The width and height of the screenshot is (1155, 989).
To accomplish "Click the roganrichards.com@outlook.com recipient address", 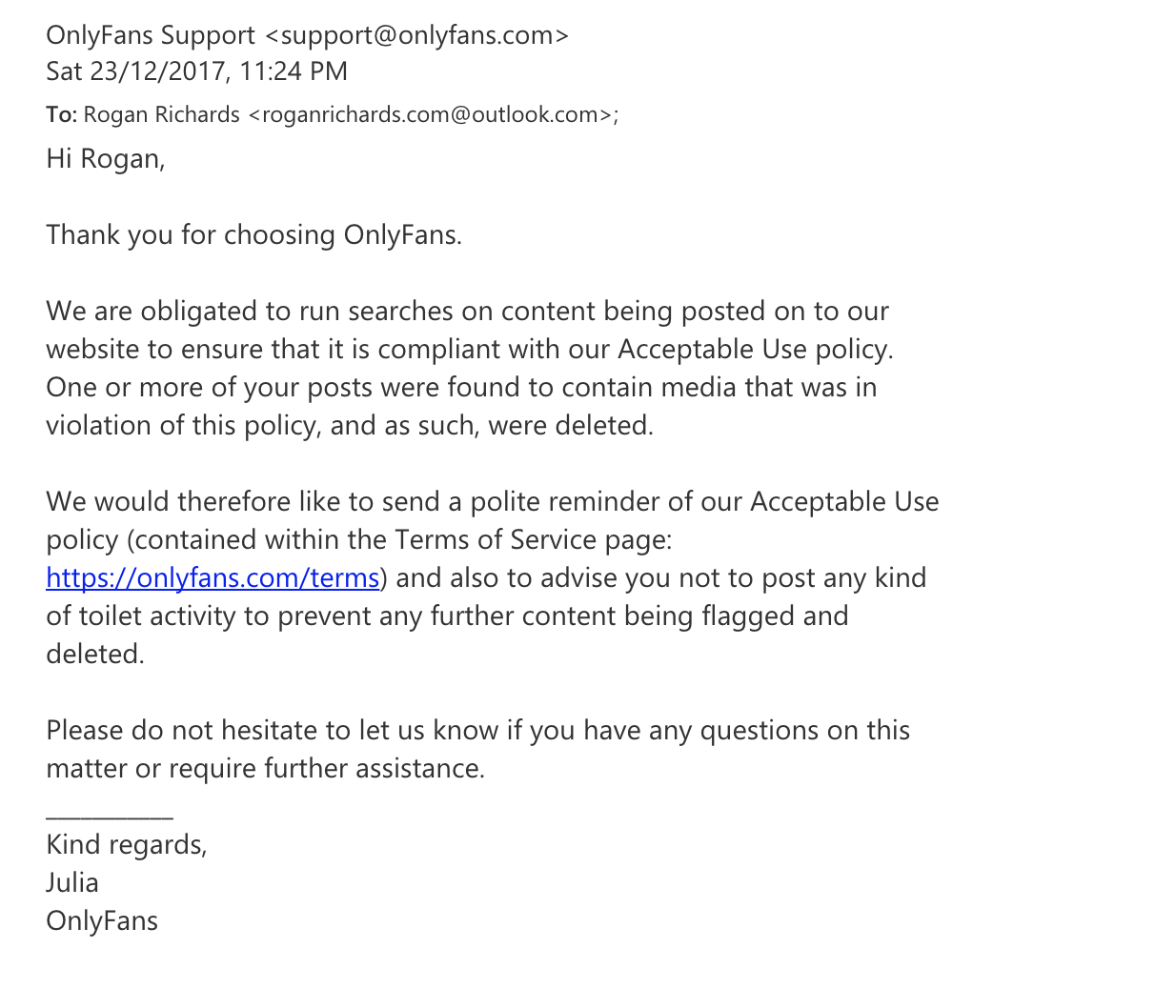I will pyautogui.click(x=433, y=114).
